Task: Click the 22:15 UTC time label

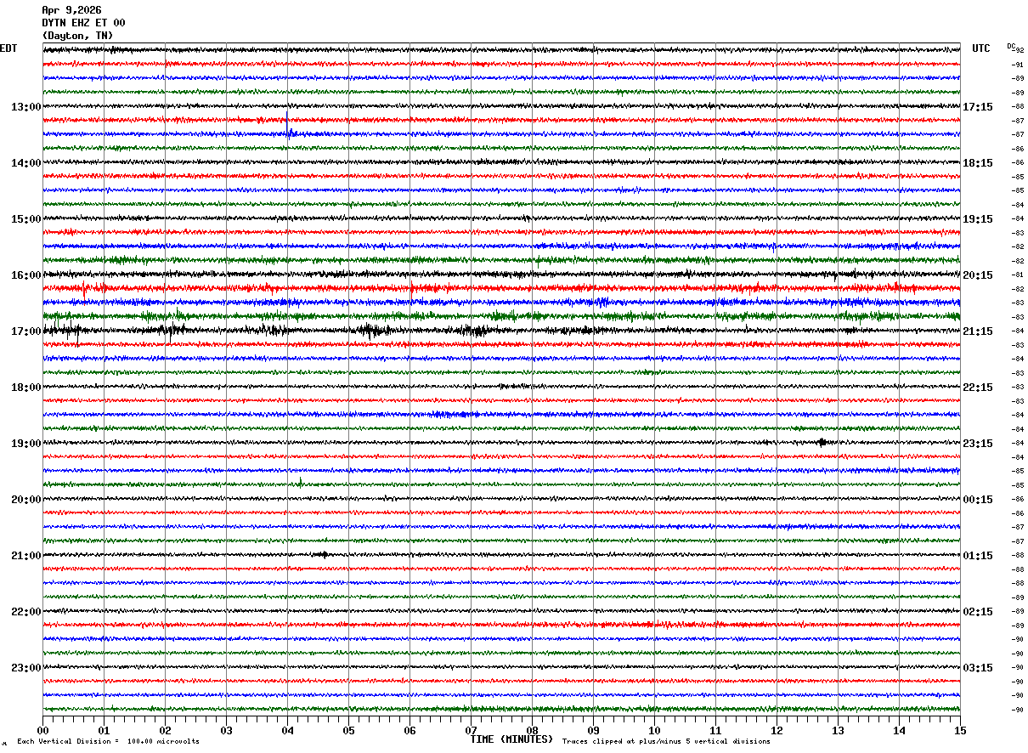Action: pyautogui.click(x=978, y=388)
